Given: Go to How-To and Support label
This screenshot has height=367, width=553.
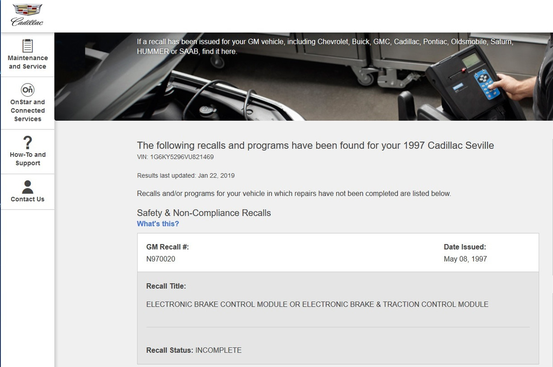Looking at the screenshot, I should tap(28, 159).
